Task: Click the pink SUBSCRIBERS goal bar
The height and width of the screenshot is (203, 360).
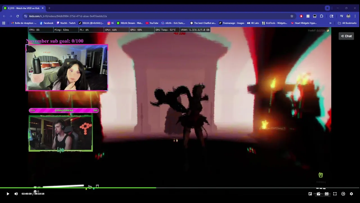Action: (64, 110)
